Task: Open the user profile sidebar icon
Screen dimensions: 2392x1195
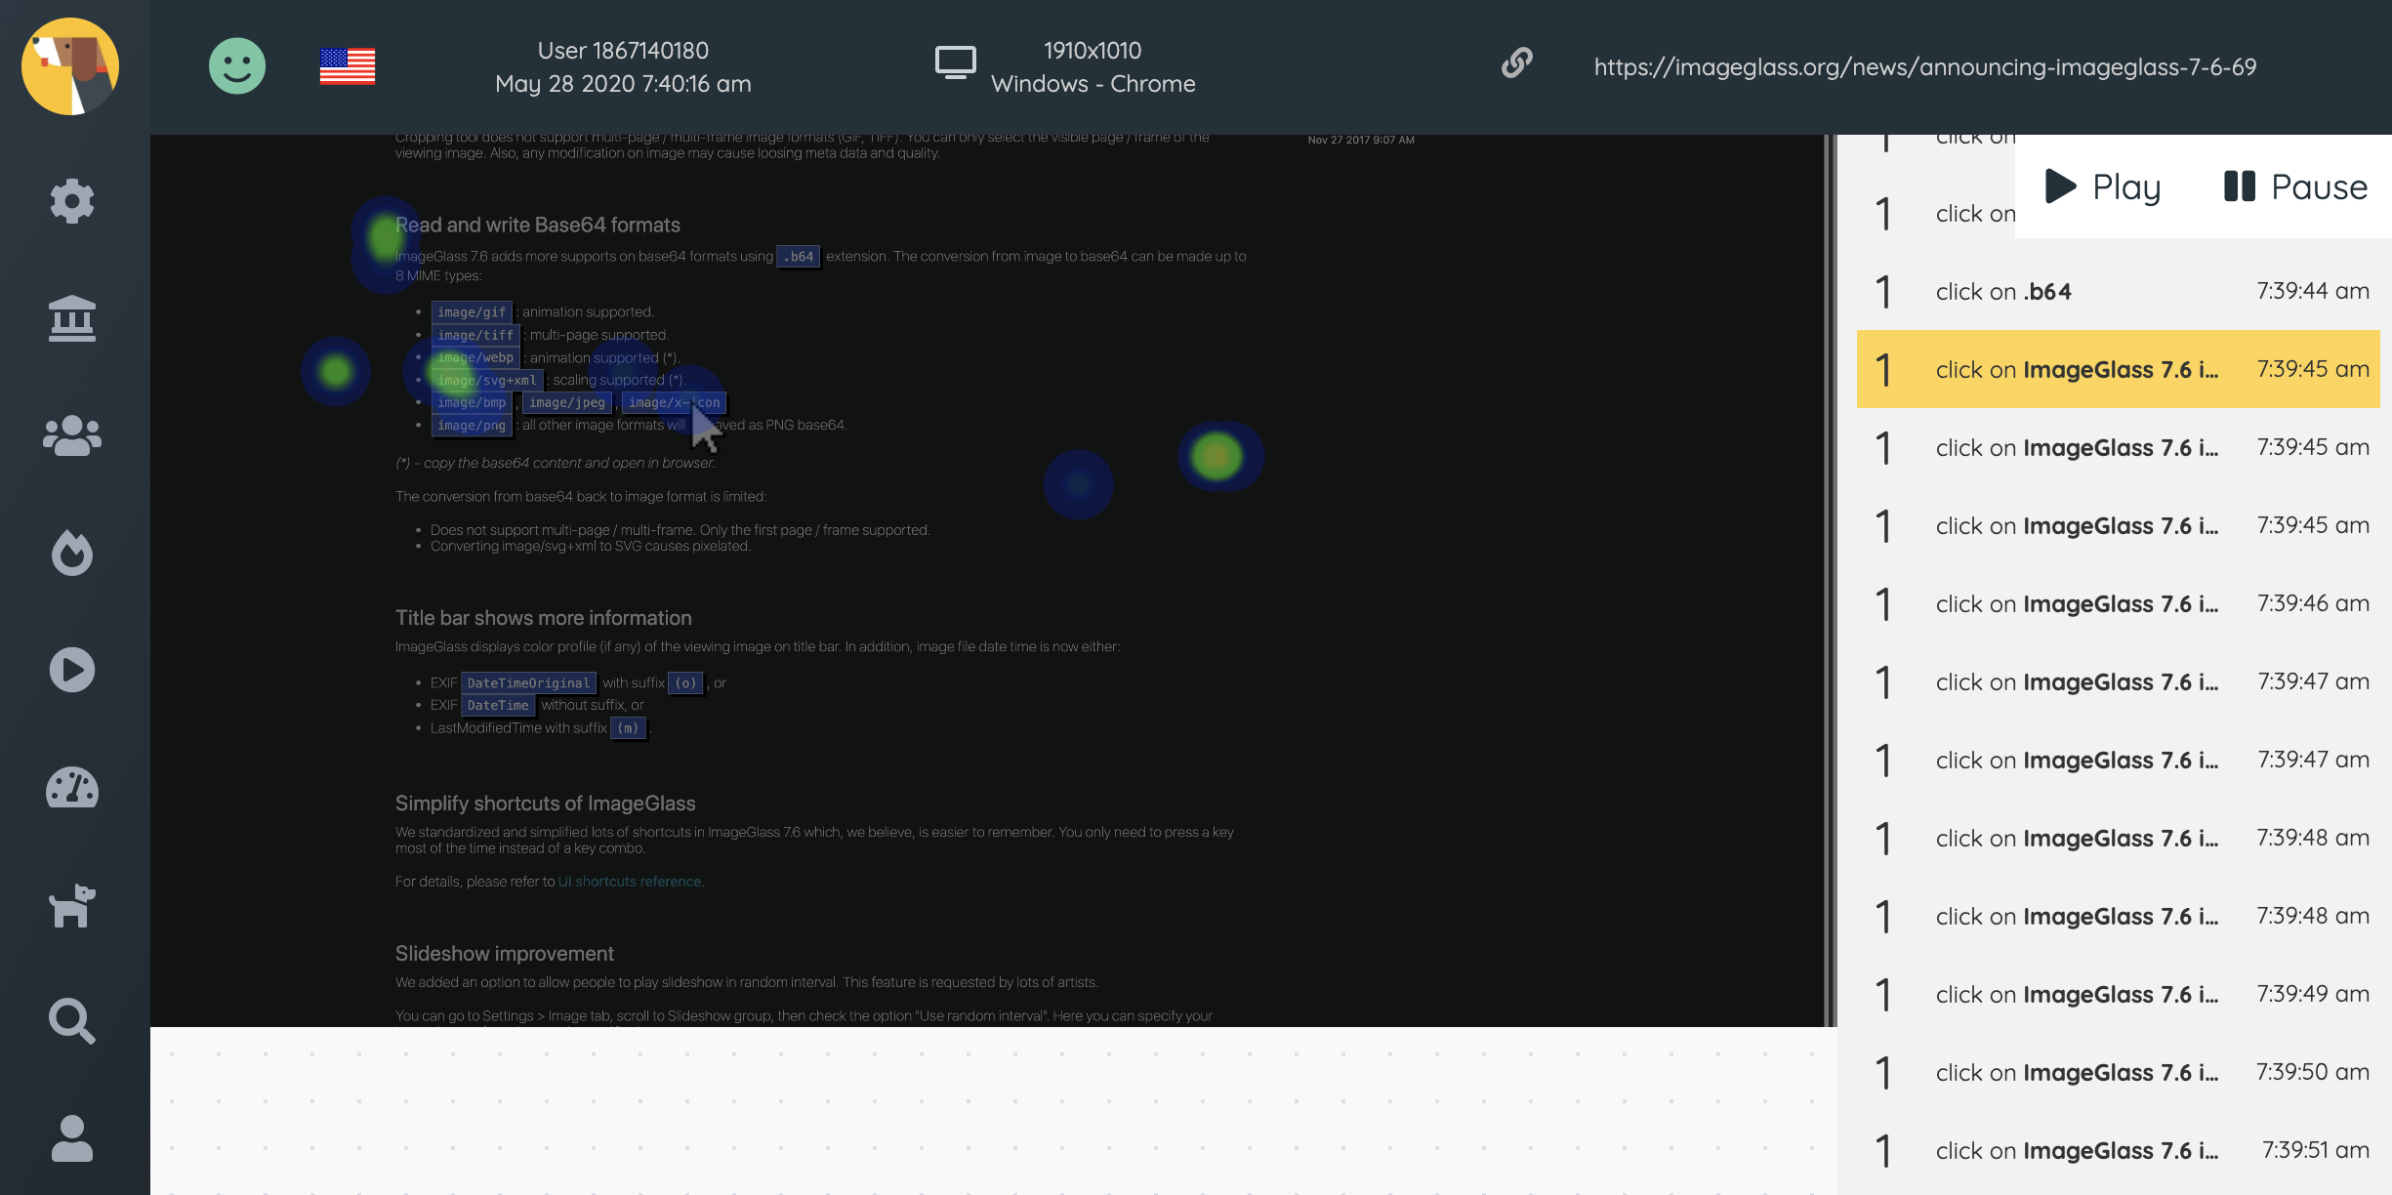Action: (x=72, y=1138)
